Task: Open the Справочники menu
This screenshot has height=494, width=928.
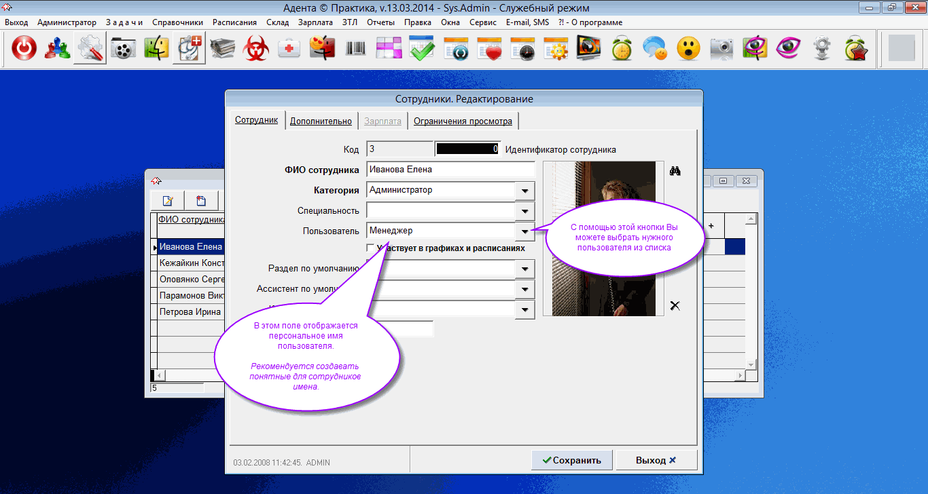Action: (177, 22)
